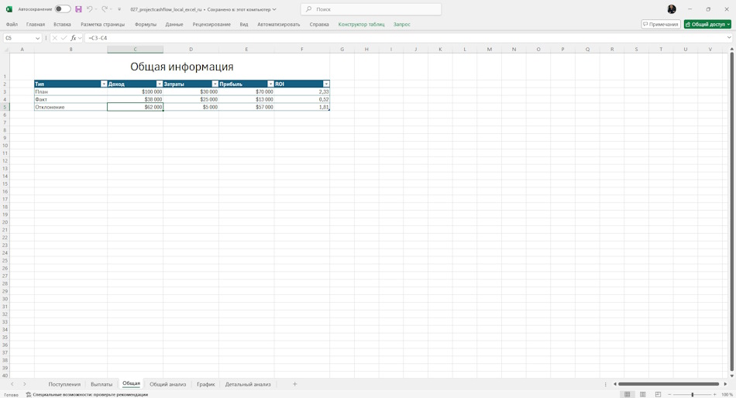Switch to Выплаты sheet tab
Image resolution: width=736 pixels, height=398 pixels.
[x=101, y=384]
